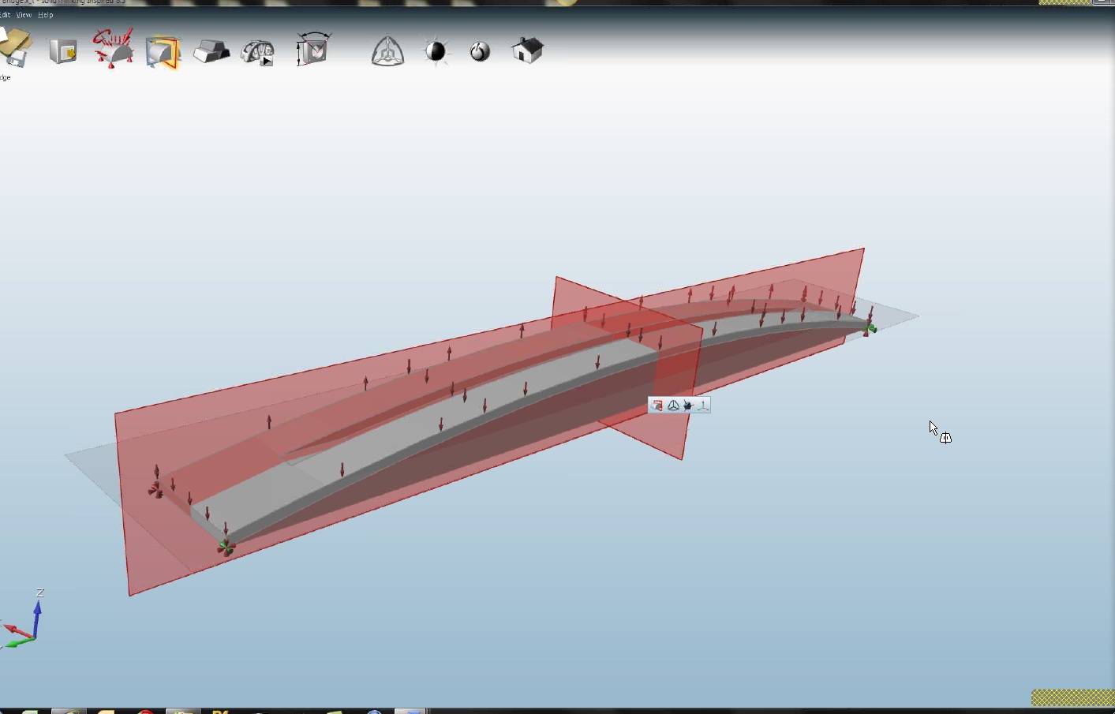Image resolution: width=1115 pixels, height=714 pixels.
Task: Click the red axis arrow of the orientation triad
Action: (x=17, y=630)
